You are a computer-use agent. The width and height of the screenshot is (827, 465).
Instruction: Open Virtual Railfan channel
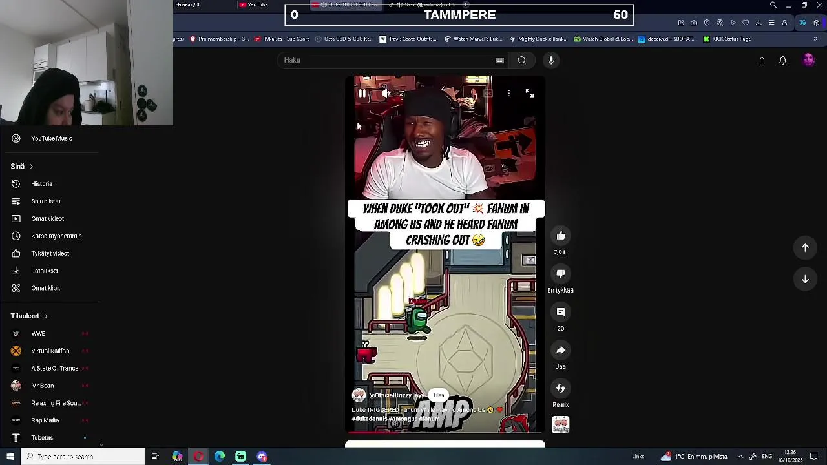click(50, 351)
